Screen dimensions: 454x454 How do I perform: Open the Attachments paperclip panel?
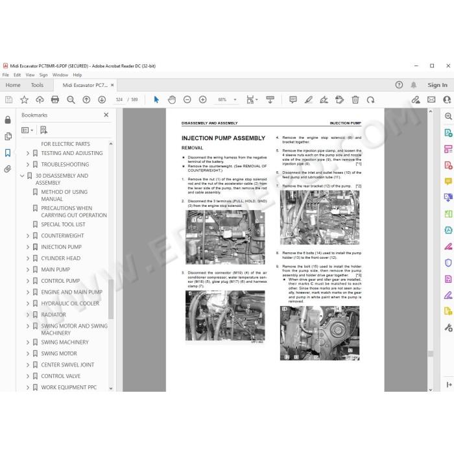8,169
